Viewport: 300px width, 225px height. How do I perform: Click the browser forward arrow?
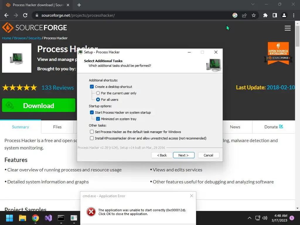(16, 15)
